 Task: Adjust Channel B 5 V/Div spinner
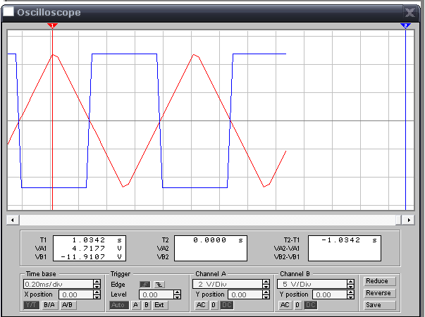(x=350, y=284)
